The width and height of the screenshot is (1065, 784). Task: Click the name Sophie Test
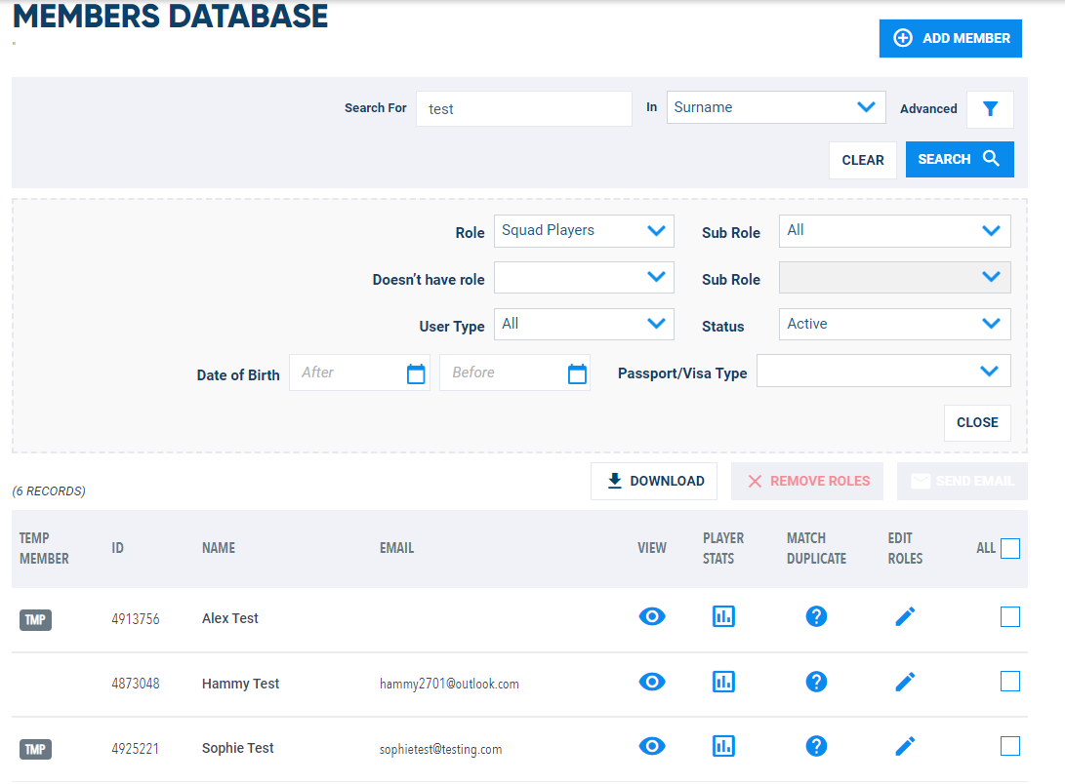pyautogui.click(x=238, y=748)
